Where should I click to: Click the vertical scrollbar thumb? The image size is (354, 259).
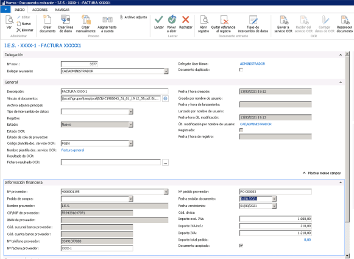click(347, 139)
